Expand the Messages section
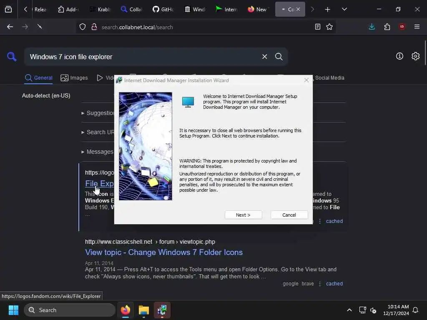Screen dimensions: 427x320 tap(97, 152)
